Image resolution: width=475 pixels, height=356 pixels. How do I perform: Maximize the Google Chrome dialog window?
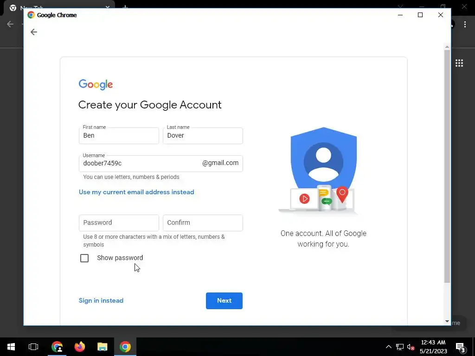420,15
